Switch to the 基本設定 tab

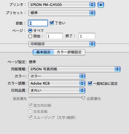pos(43,52)
